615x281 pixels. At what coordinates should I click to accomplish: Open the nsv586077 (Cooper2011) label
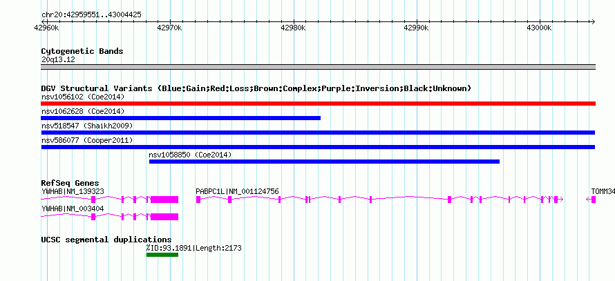(x=87, y=140)
